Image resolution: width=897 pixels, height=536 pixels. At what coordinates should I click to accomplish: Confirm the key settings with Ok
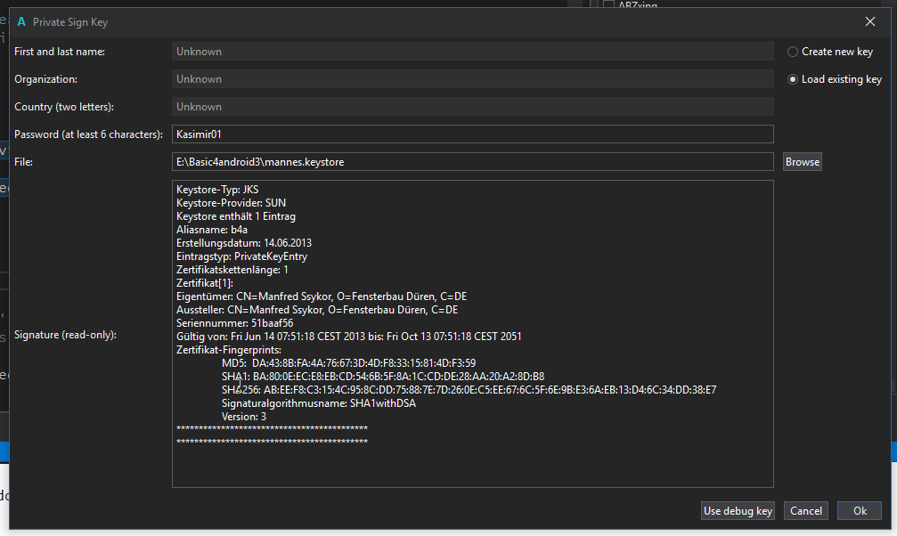pos(858,510)
